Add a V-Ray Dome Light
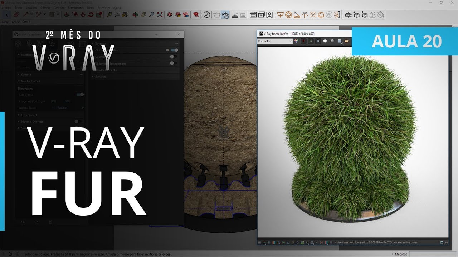Image resolution: width=458 pixels, height=257 pixels. pos(321,15)
